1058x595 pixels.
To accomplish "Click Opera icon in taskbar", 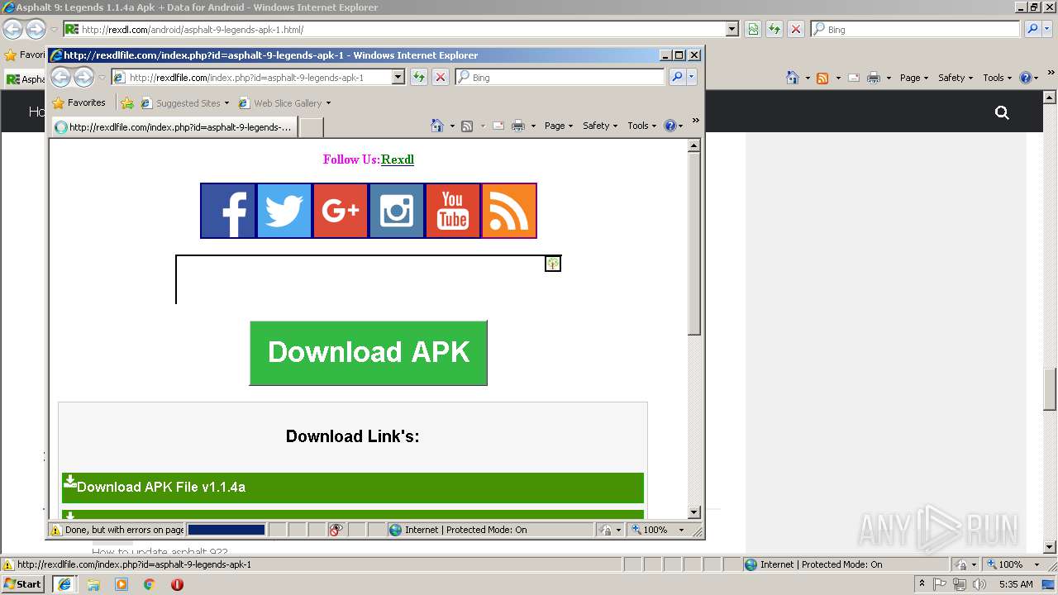I will pos(177,584).
